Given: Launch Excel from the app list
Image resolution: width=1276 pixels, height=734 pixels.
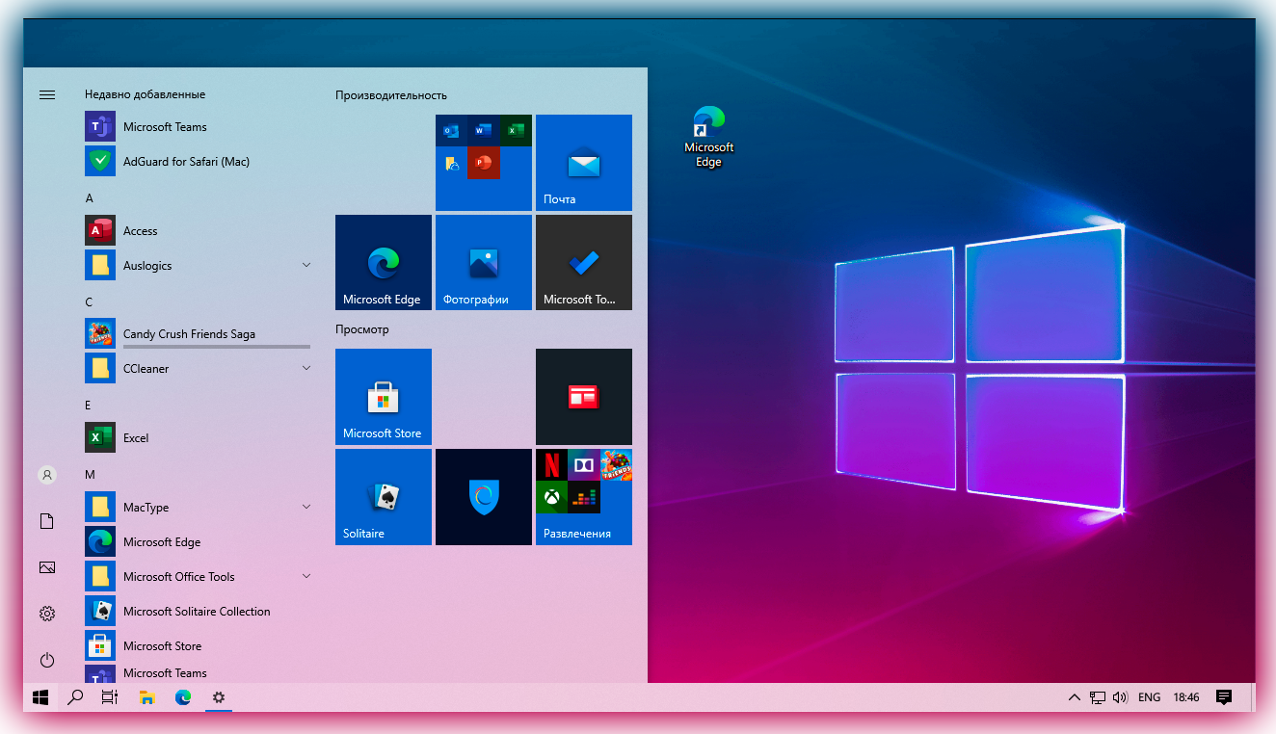Looking at the screenshot, I should (x=198, y=437).
